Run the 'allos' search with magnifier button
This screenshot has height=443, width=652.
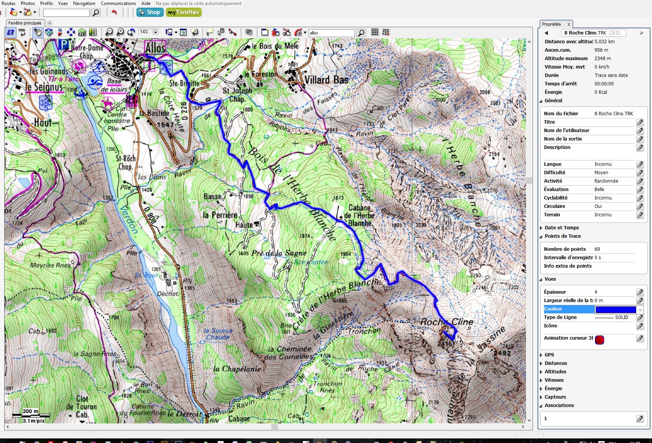coord(361,33)
